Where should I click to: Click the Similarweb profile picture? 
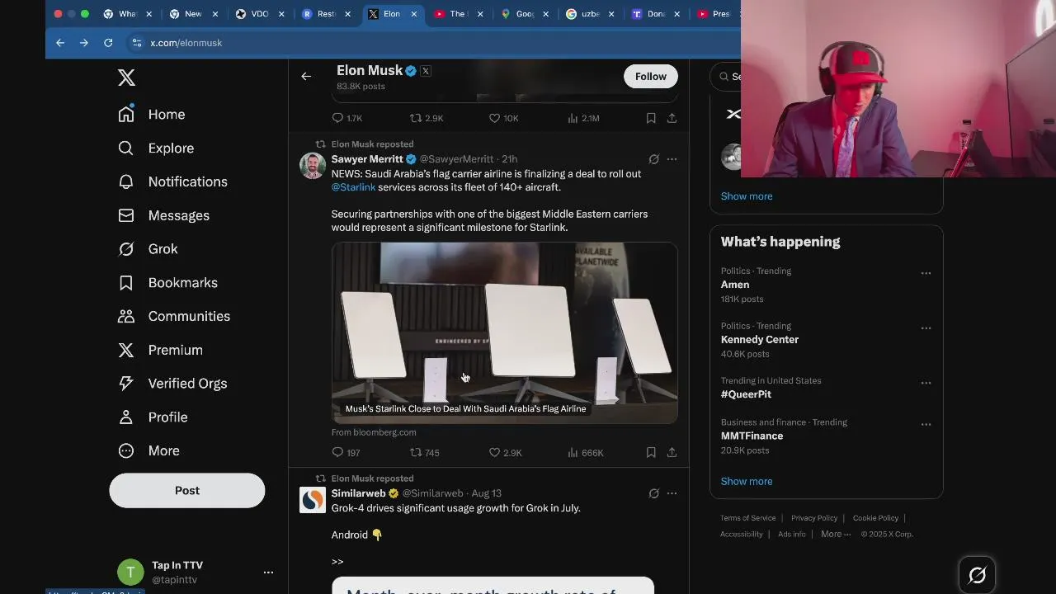click(x=312, y=500)
